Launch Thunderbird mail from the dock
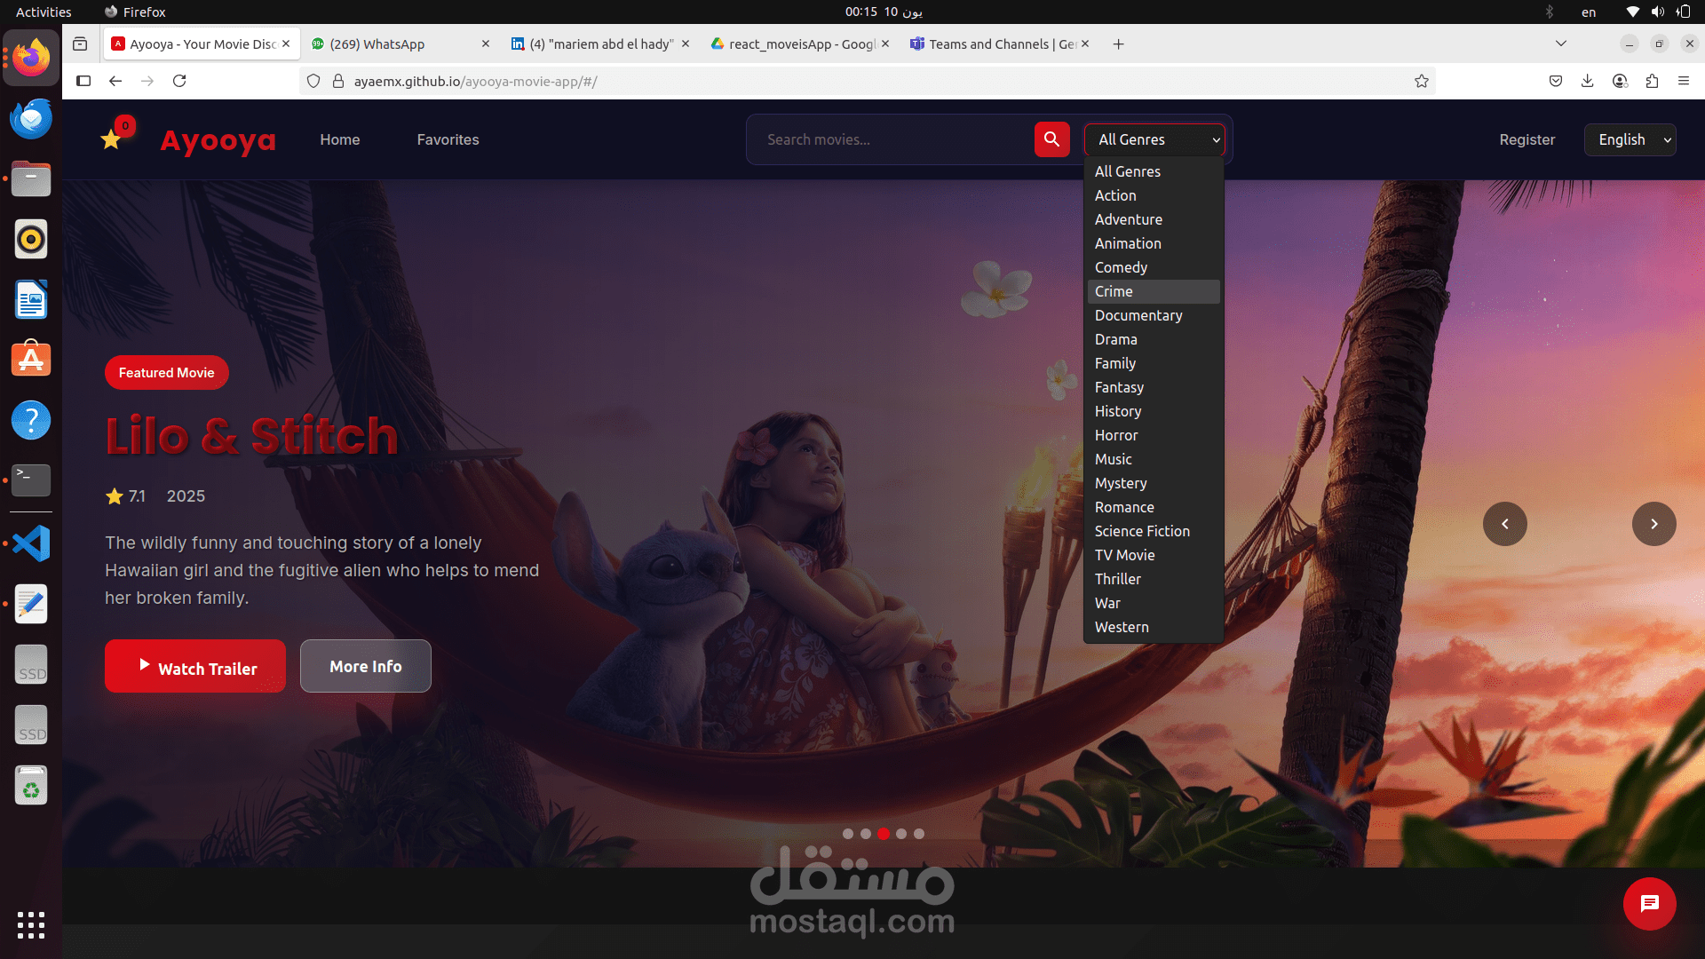The height and width of the screenshot is (959, 1705). pos(31,118)
